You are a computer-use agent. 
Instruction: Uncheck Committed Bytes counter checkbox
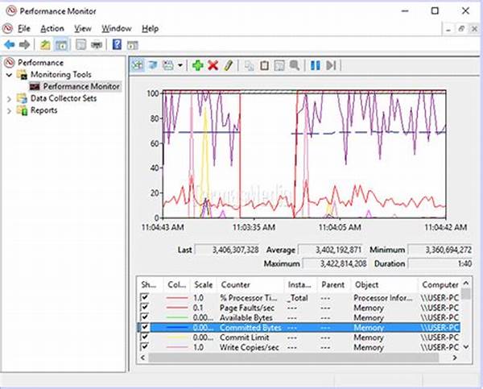point(144,327)
